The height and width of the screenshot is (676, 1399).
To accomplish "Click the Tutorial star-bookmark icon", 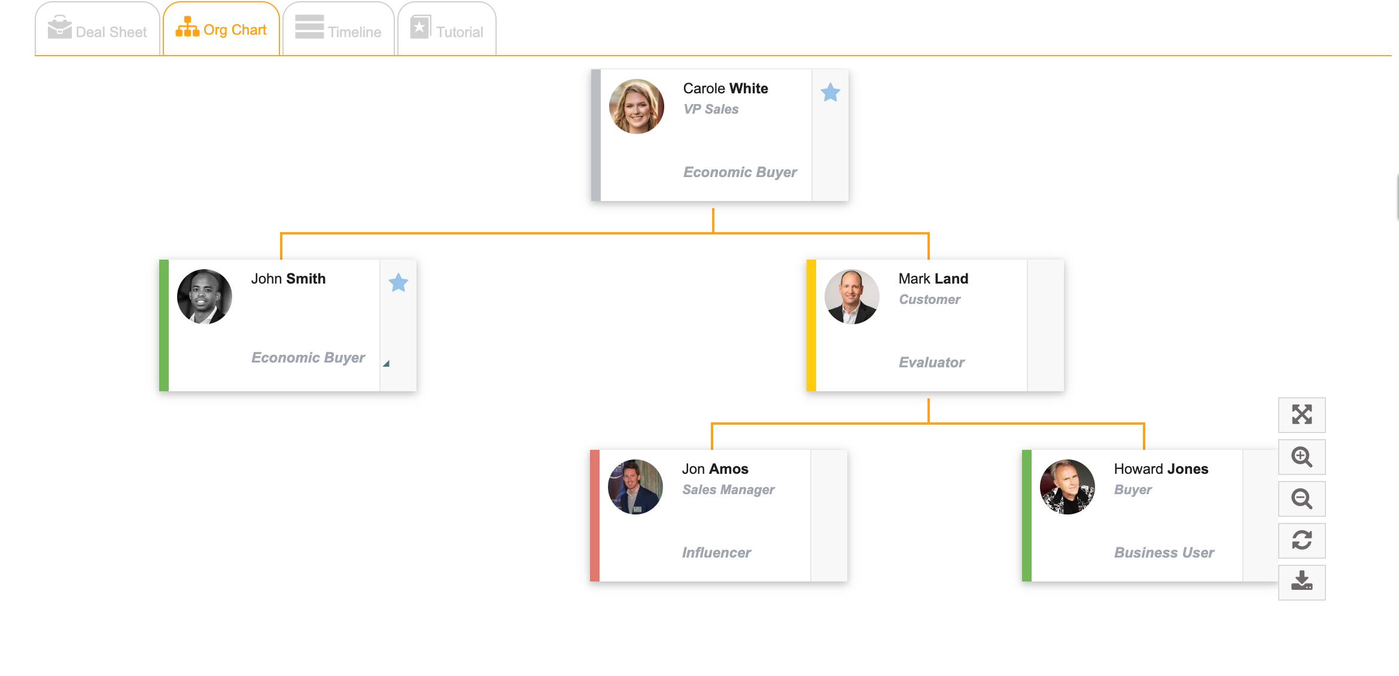I will point(420,27).
